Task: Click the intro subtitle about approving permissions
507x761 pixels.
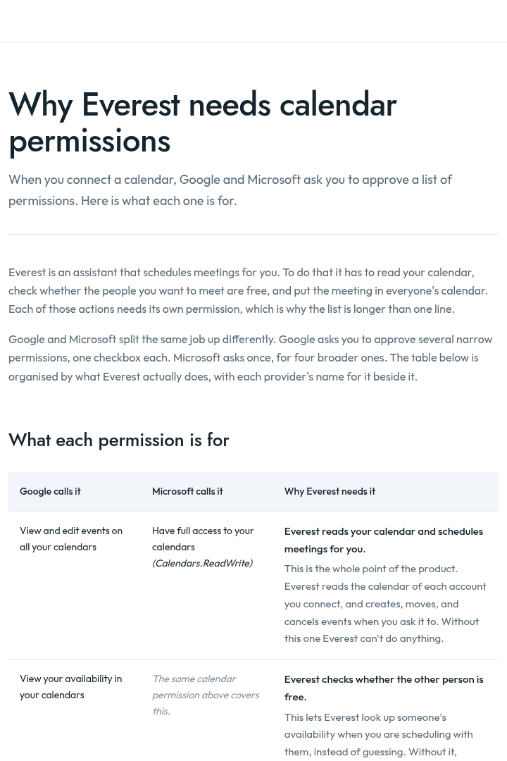Action: pos(230,190)
